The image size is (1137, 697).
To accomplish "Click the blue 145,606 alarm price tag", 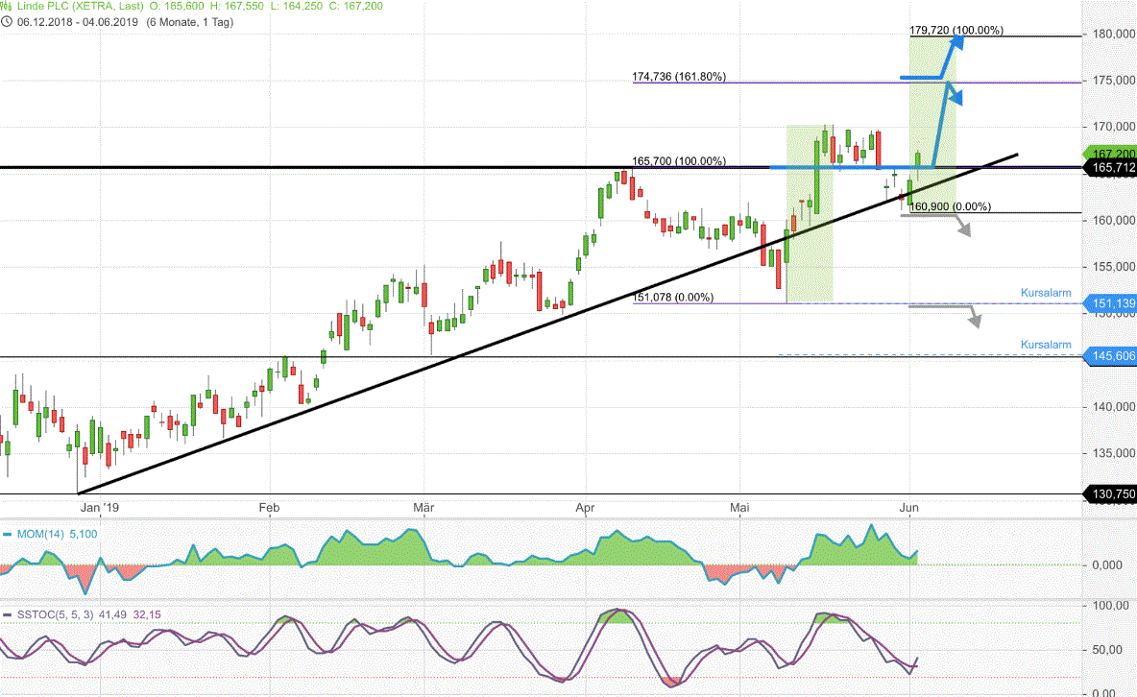I will pos(1109,356).
